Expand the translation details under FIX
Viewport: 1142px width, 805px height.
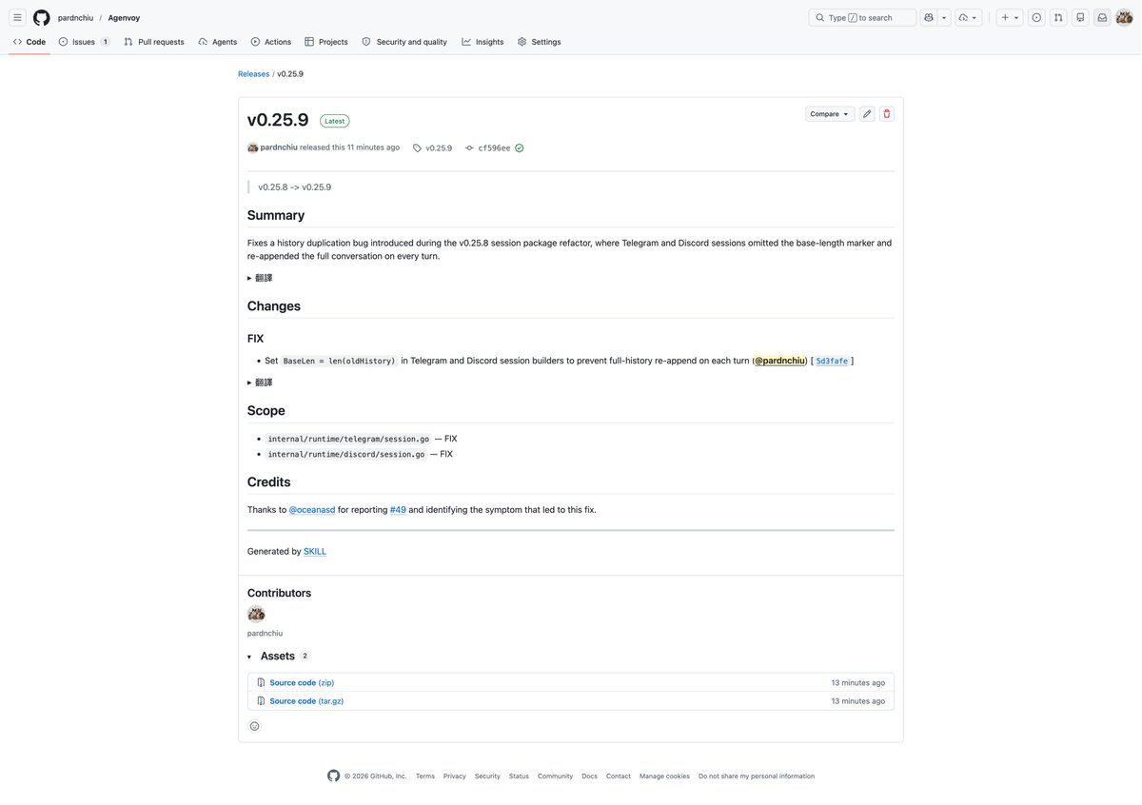pos(260,383)
